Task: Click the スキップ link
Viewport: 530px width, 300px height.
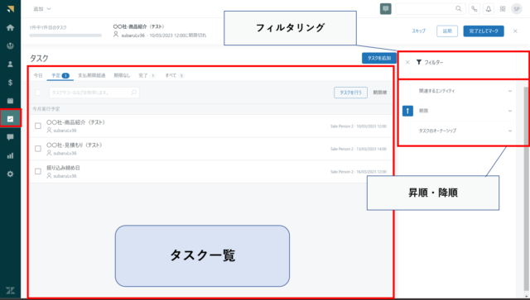Action: (x=418, y=31)
